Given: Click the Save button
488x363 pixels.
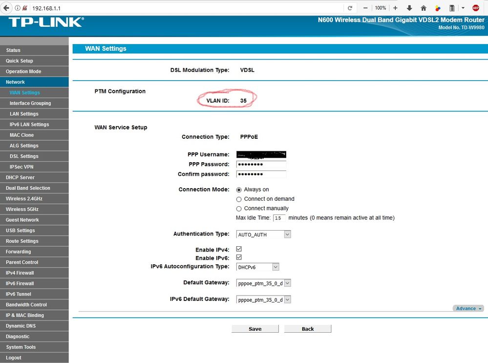Looking at the screenshot, I should pos(255,329).
